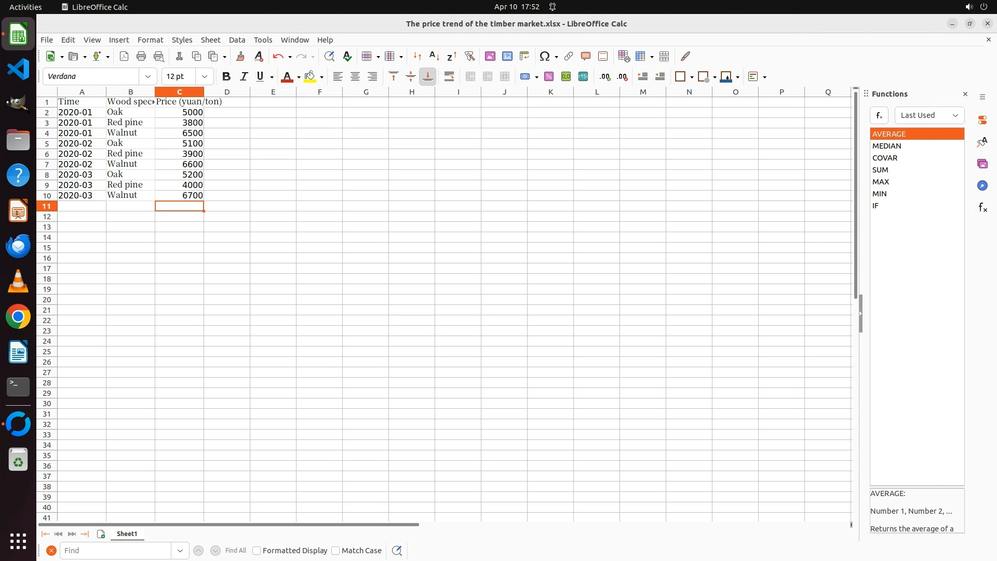Switch to the Sheet1 tab
This screenshot has width=997, height=561.
click(x=127, y=534)
